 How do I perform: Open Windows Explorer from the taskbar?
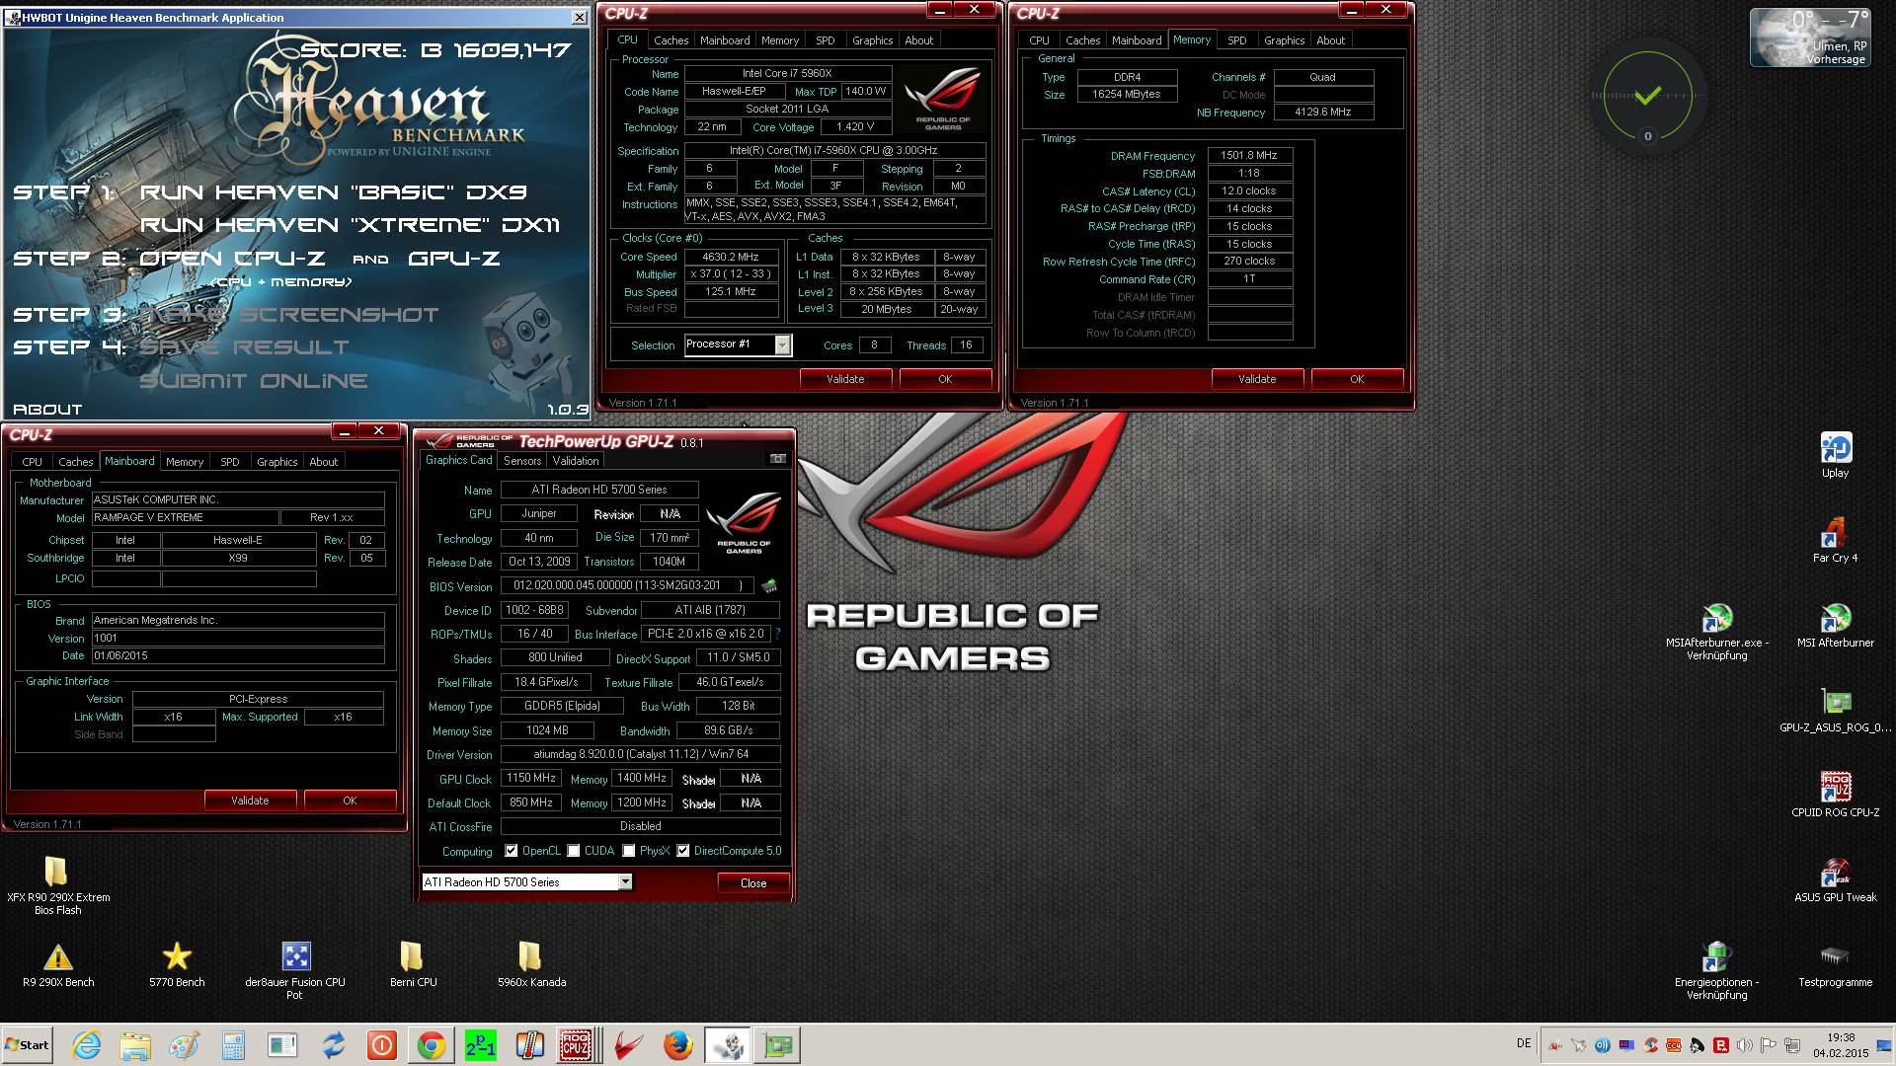tap(135, 1045)
